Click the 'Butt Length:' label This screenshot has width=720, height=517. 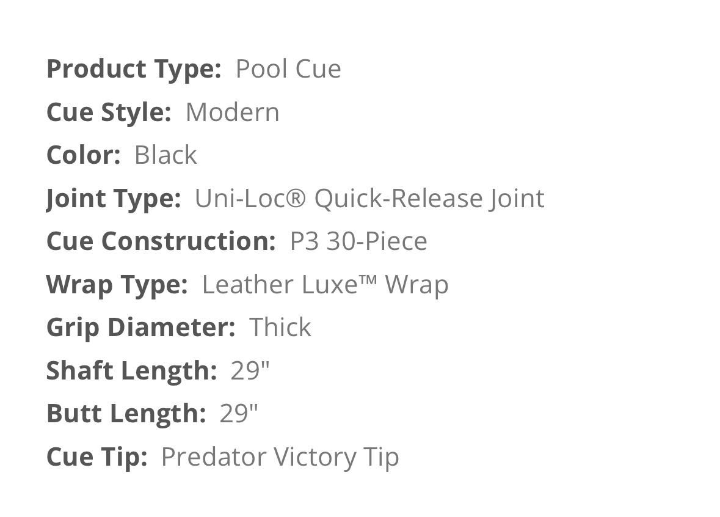point(126,414)
